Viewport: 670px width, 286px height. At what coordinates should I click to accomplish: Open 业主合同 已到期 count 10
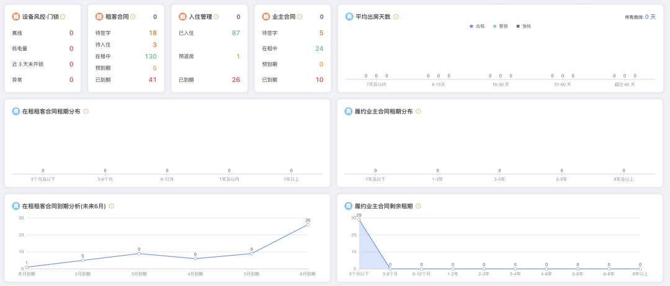click(319, 79)
